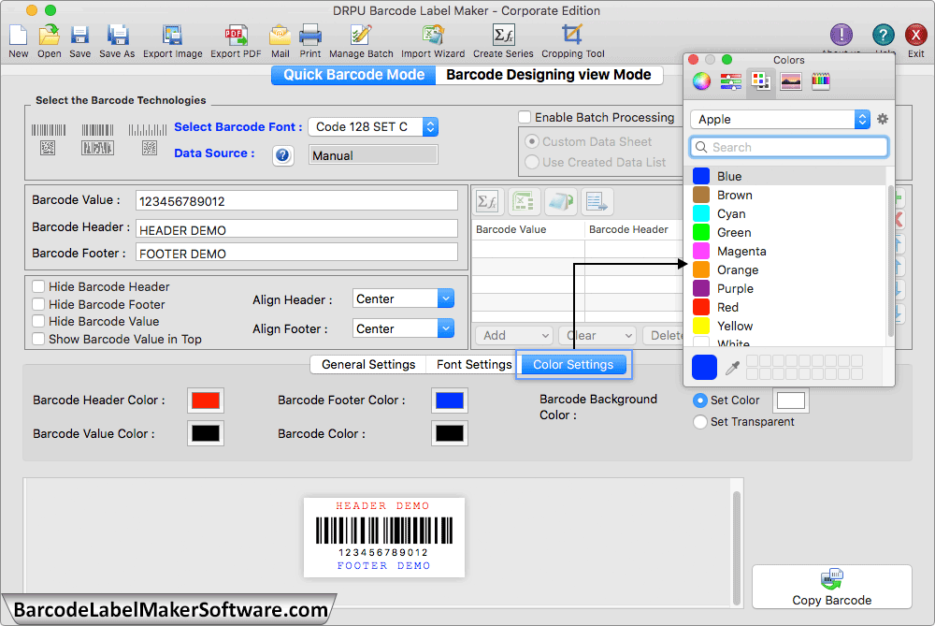This screenshot has width=935, height=626.
Task: Click the gear icon in Colors panel
Action: (x=883, y=119)
